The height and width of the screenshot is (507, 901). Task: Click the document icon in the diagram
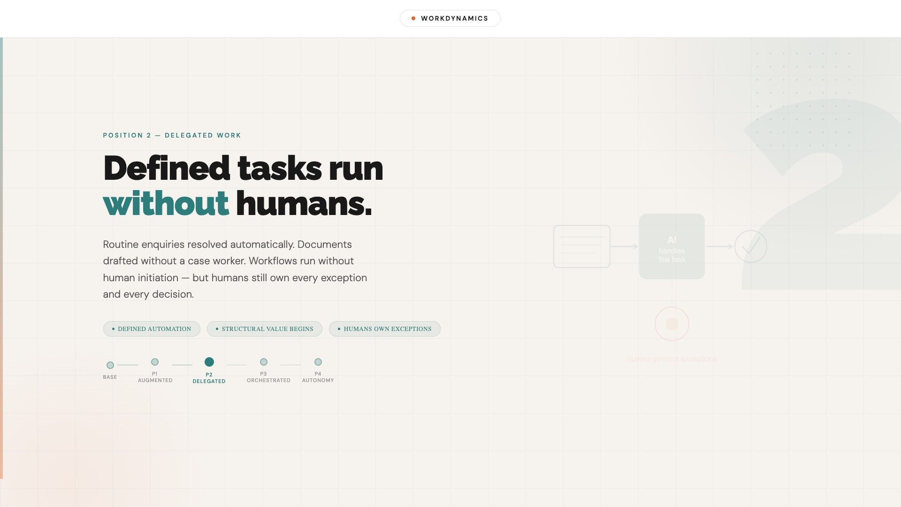pos(581,246)
